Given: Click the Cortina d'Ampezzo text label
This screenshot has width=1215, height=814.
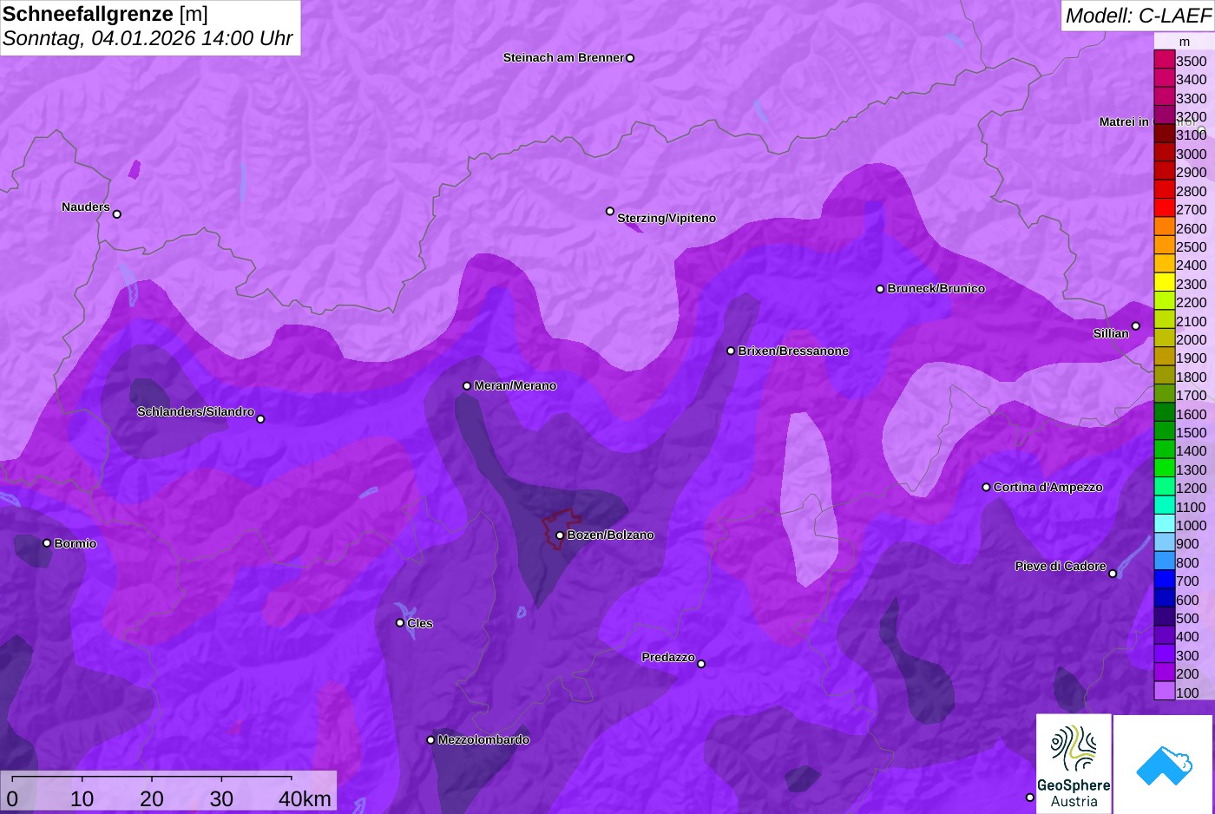Looking at the screenshot, I should [x=1048, y=488].
